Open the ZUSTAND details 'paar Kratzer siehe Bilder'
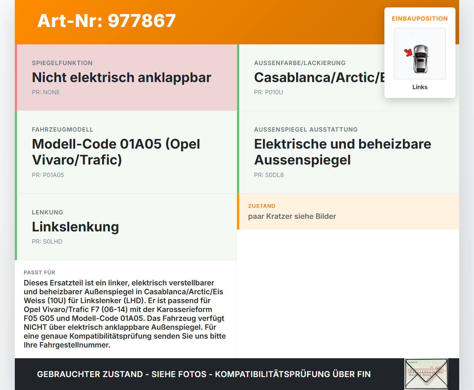 (292, 216)
